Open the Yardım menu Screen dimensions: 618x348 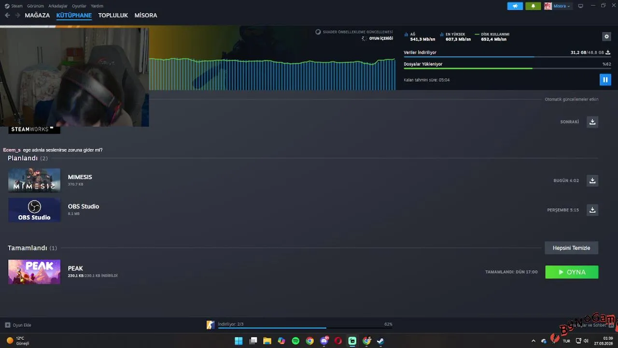97,6
